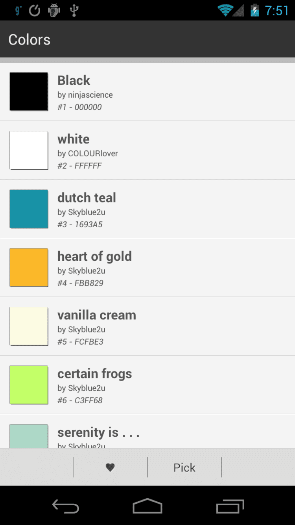Tap the heart favorites icon

pyautogui.click(x=110, y=467)
